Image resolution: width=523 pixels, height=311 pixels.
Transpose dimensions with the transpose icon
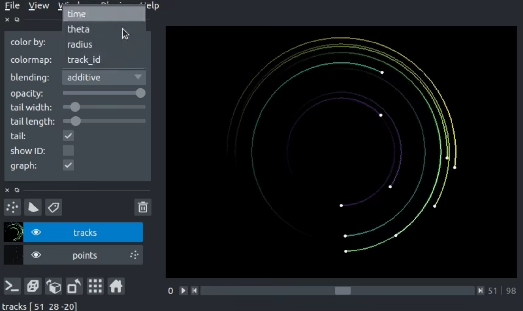[x=74, y=286]
